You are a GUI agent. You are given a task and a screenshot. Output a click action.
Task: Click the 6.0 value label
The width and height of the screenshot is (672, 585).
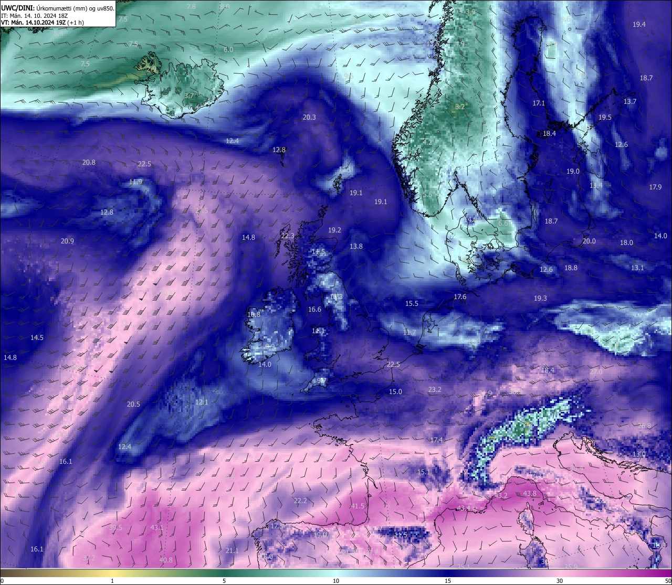tap(228, 49)
